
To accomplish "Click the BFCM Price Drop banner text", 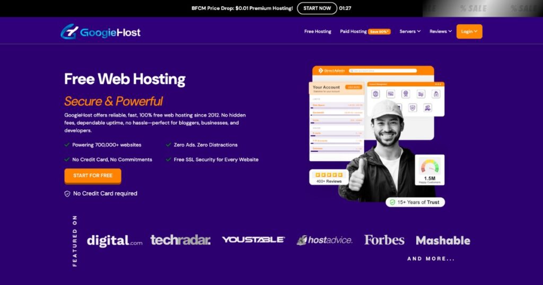I will click(242, 8).
